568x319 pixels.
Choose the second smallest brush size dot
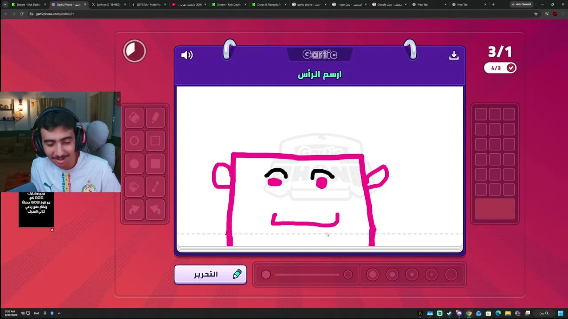pos(431,275)
